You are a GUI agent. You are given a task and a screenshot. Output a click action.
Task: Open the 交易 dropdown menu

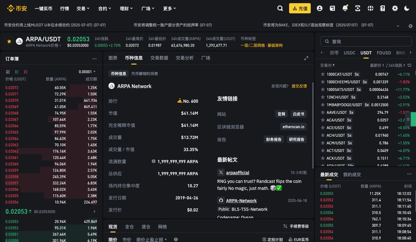(83, 8)
